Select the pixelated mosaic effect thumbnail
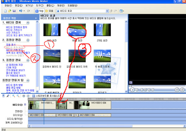The width and height of the screenshot is (186, 131). [77, 82]
